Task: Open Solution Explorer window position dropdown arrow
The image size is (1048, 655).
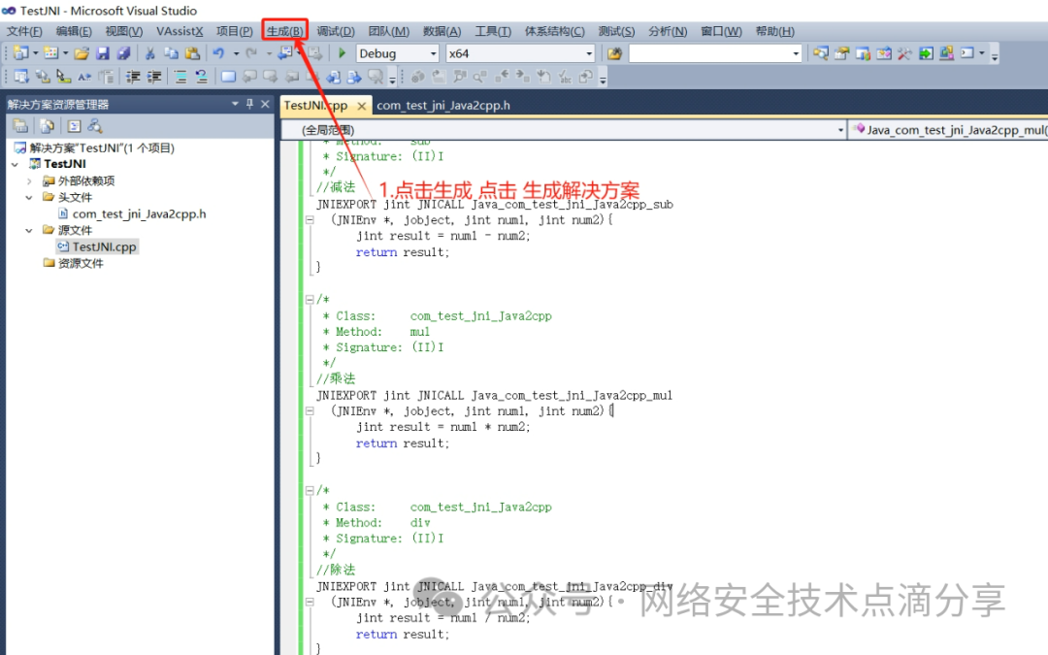Action: coord(235,104)
